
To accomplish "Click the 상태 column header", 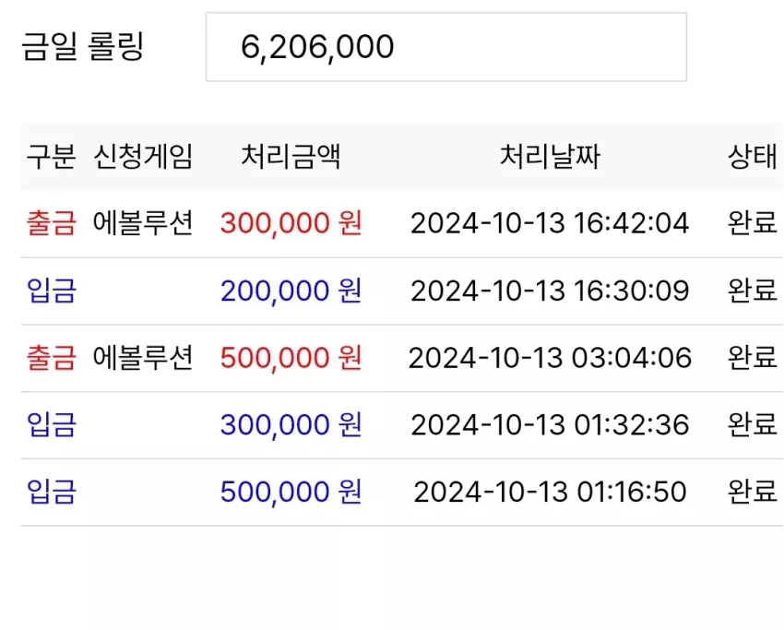I will [752, 157].
